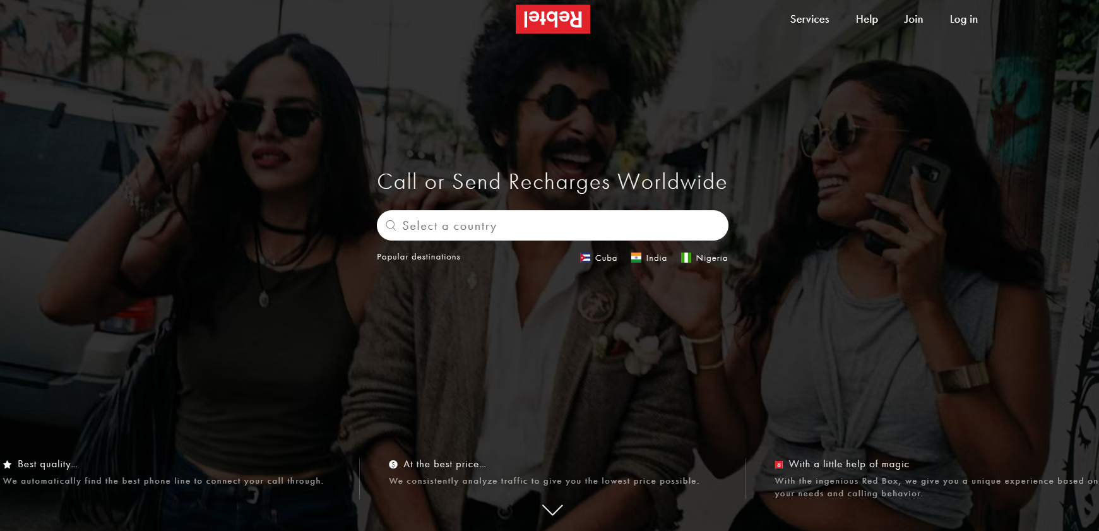1099x531 pixels.
Task: Focus the Select a country field
Action: [x=552, y=225]
